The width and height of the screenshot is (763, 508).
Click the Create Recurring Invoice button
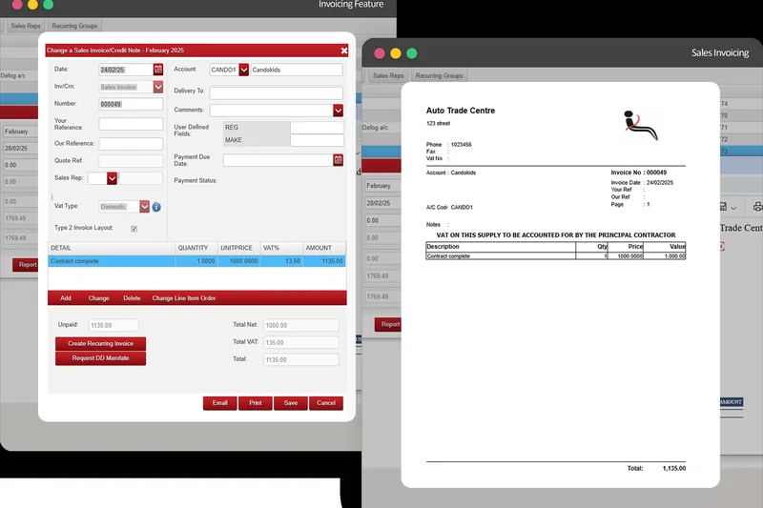100,343
